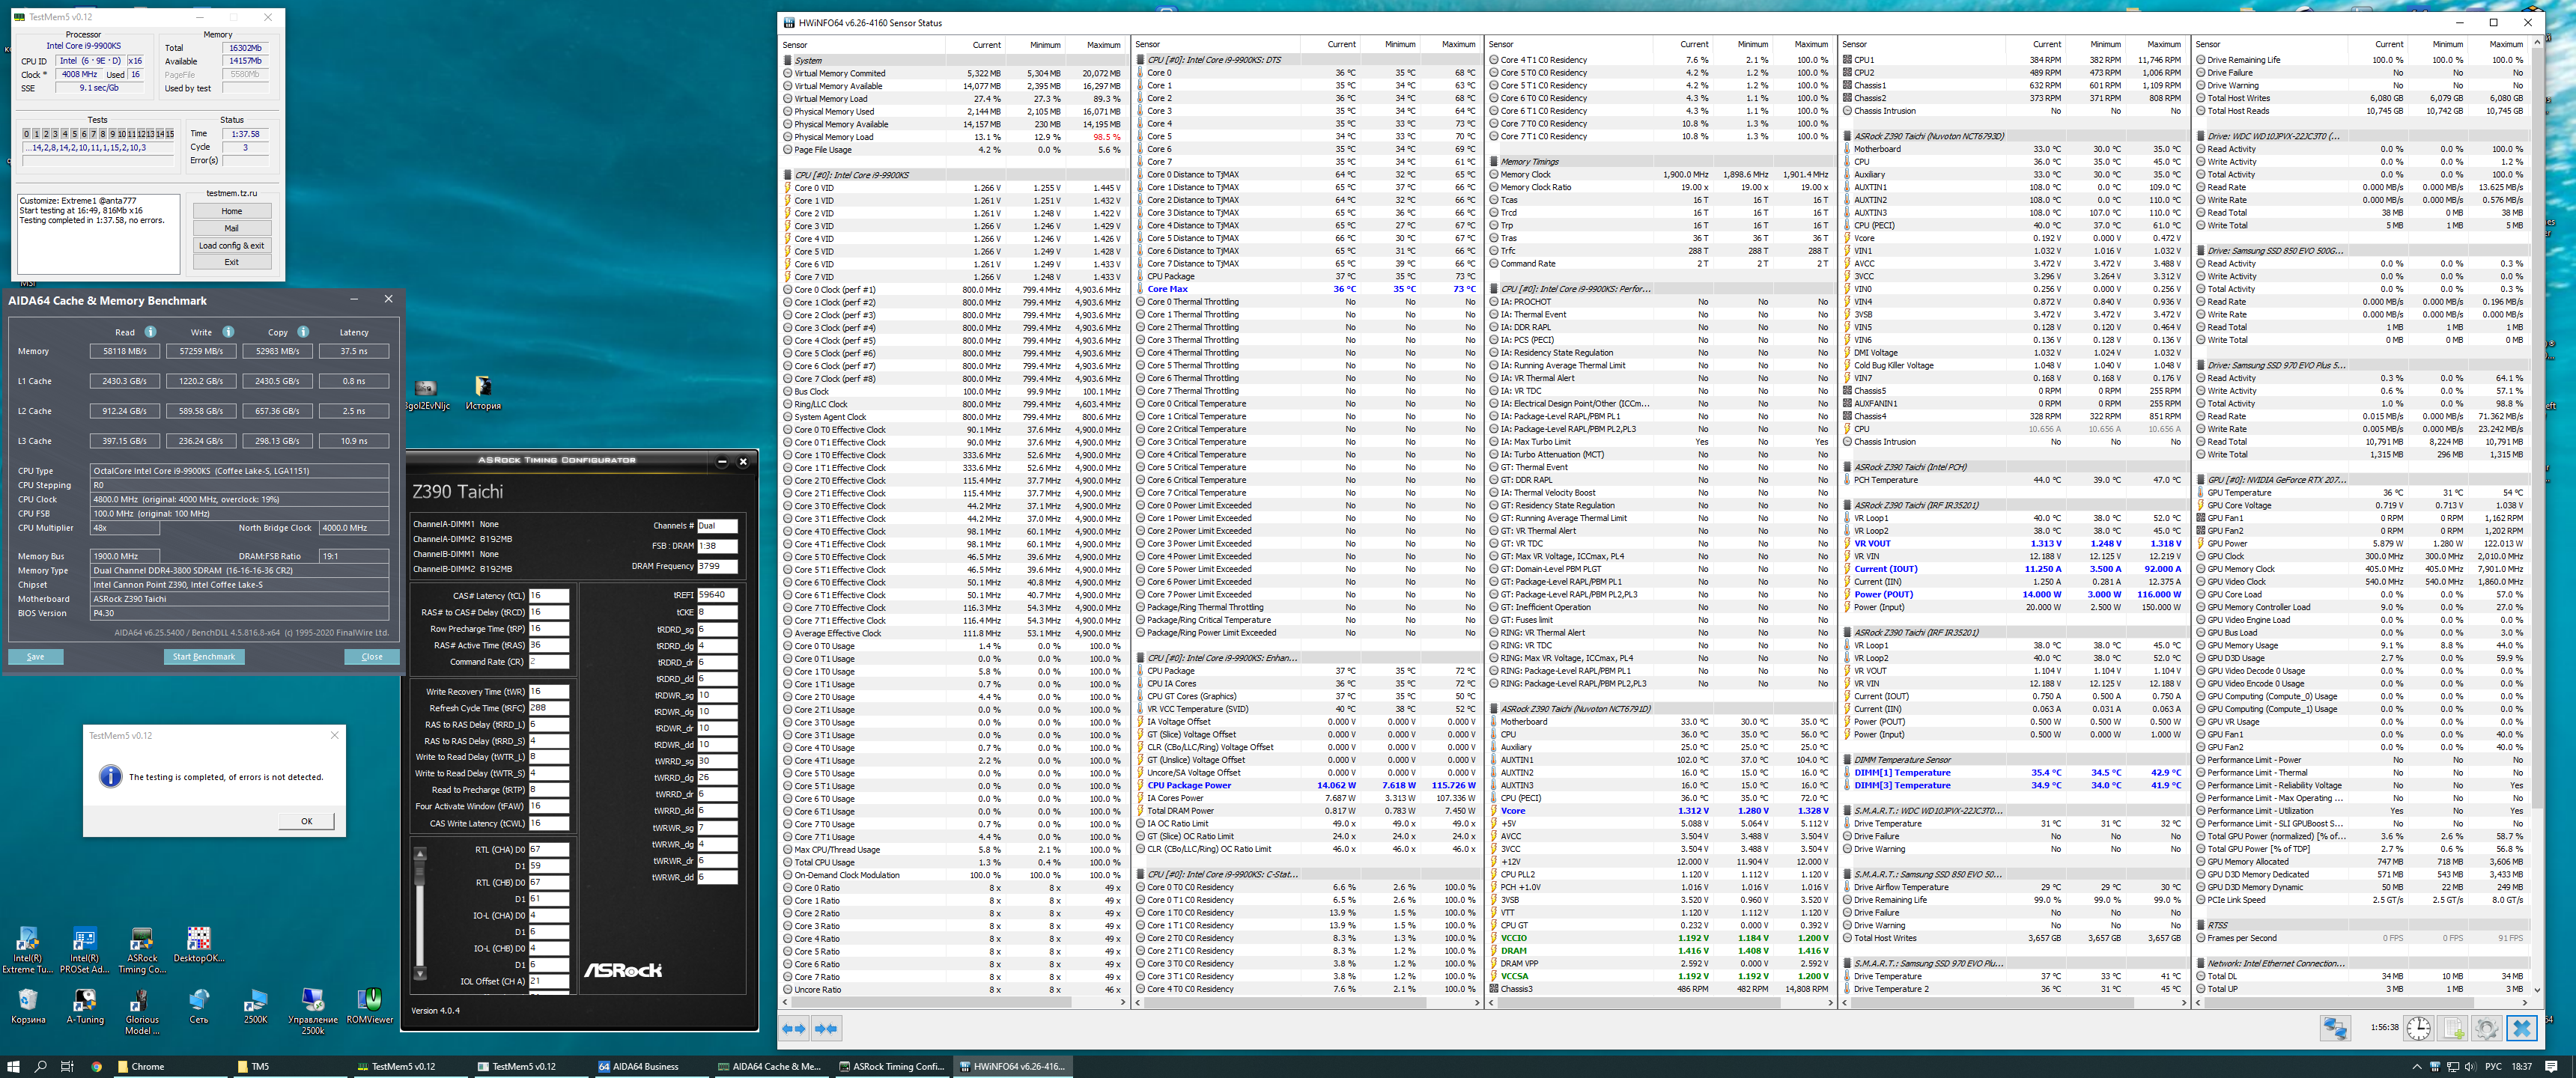Click Start Benchmark in AIDA64 window
Image resolution: width=2576 pixels, height=1078 pixels.
[x=204, y=657]
